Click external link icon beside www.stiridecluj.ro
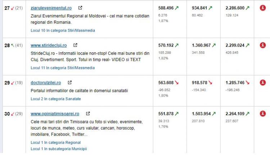Viewport: 270px width, 155px height. [x=75, y=45]
